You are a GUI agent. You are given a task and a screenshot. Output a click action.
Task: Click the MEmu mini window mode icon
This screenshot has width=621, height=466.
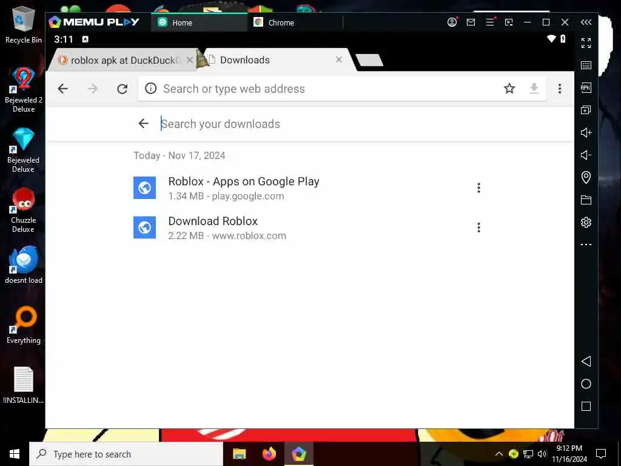(509, 22)
